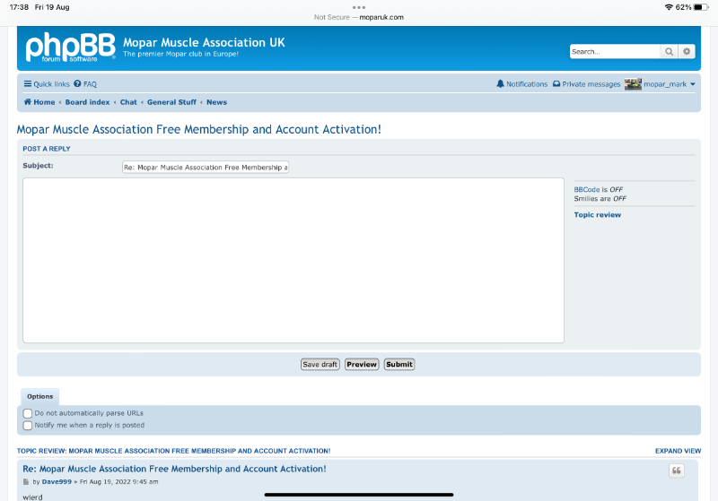Screen dimensions: 718x501
Task: Click the Preview button
Action: 362,365
